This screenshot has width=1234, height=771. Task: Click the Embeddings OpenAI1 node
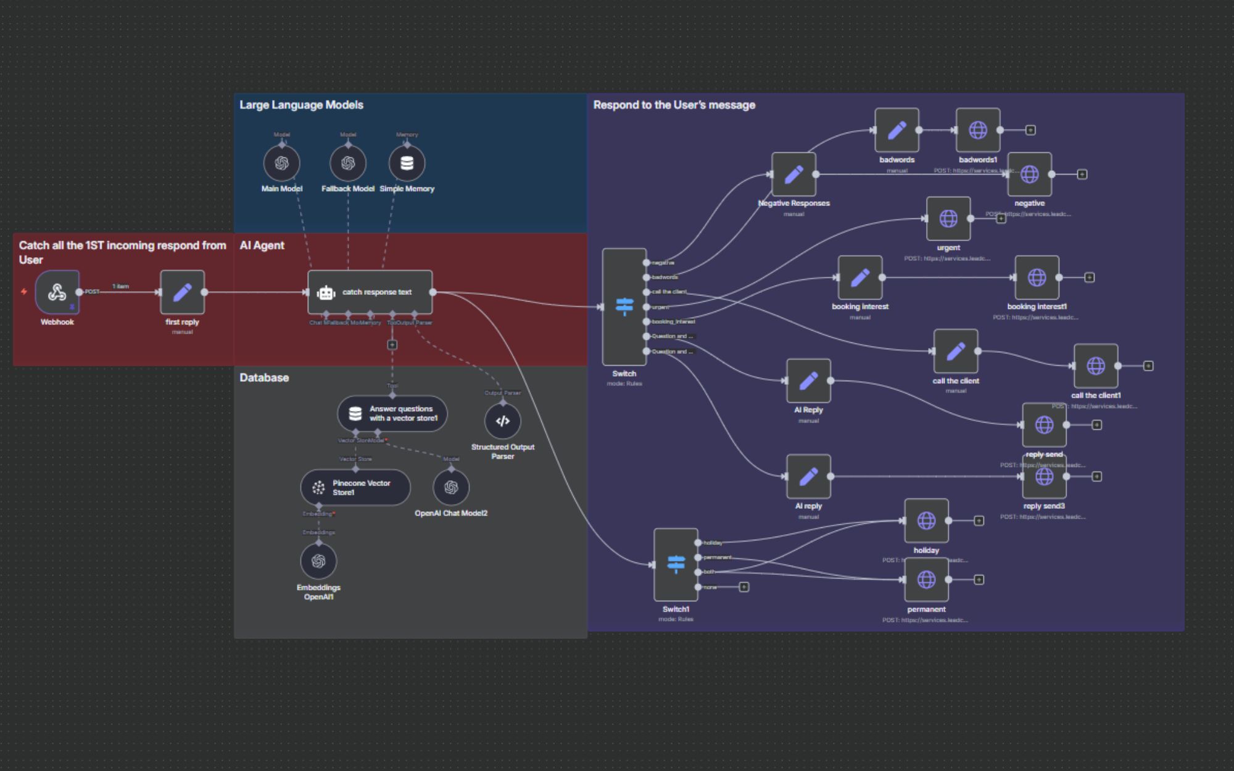tap(318, 561)
